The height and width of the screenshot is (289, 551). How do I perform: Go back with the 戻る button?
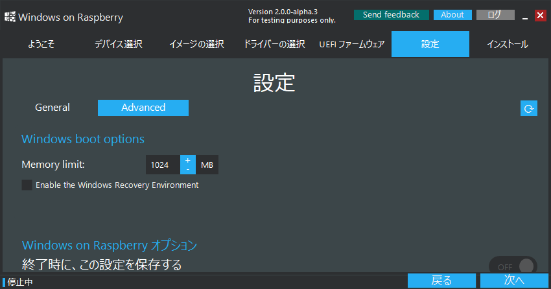click(x=441, y=281)
